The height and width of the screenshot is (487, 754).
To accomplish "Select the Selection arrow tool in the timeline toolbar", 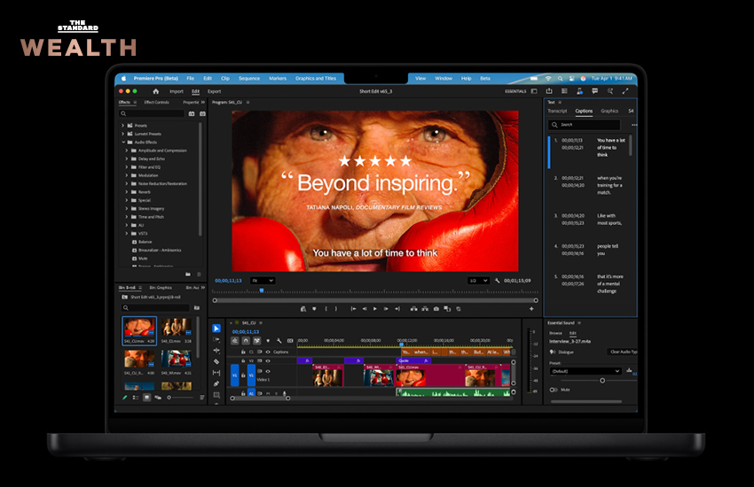I will coord(216,329).
